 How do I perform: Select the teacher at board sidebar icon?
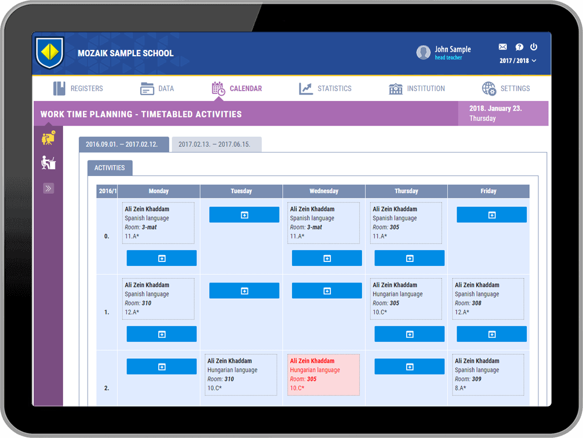point(49,138)
